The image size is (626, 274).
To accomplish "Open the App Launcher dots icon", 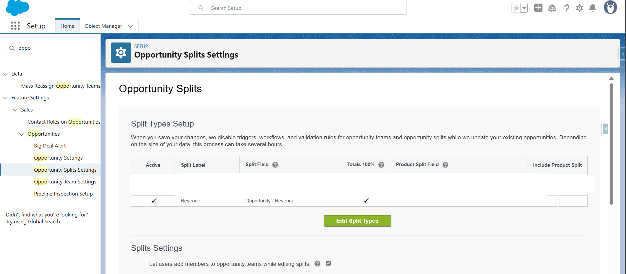I will (15, 26).
